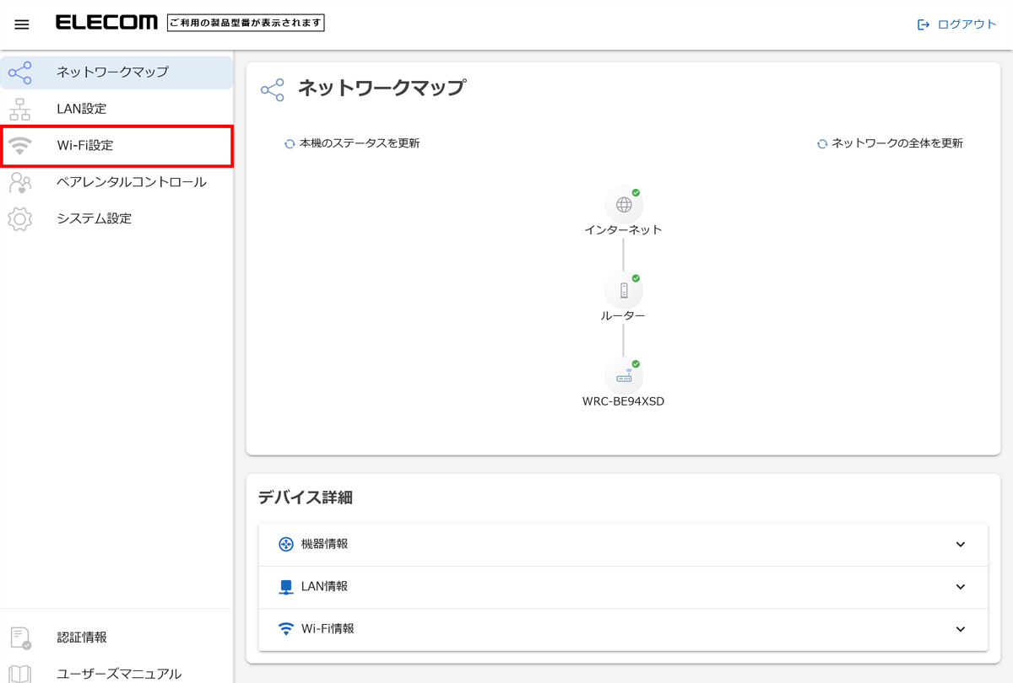This screenshot has width=1013, height=683.
Task: Expand the Wi-Fi情報 section chevron
Action: click(961, 629)
